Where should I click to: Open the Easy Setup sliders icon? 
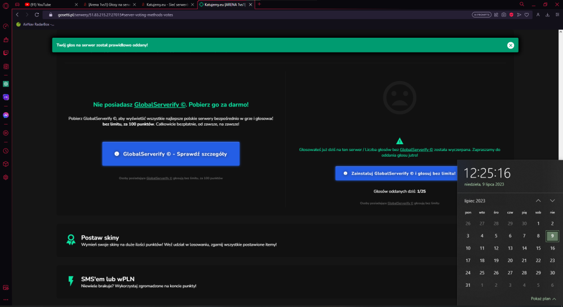[x=557, y=15]
